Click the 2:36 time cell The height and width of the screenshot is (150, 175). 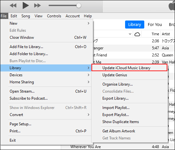tap(155, 41)
